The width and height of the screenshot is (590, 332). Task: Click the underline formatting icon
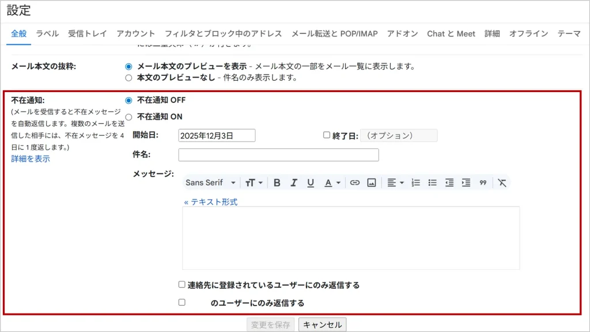[311, 182]
